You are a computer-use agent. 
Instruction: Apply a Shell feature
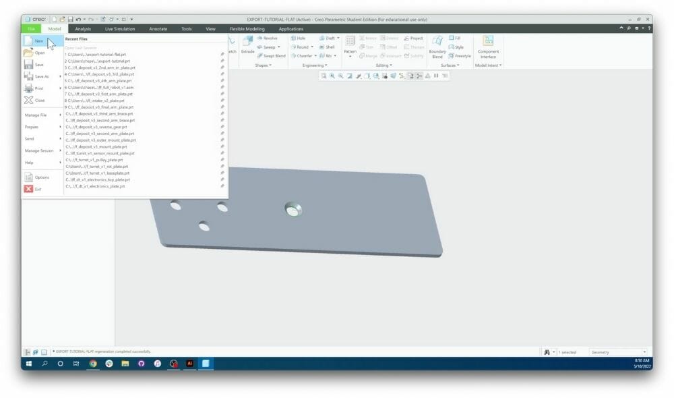tap(330, 47)
